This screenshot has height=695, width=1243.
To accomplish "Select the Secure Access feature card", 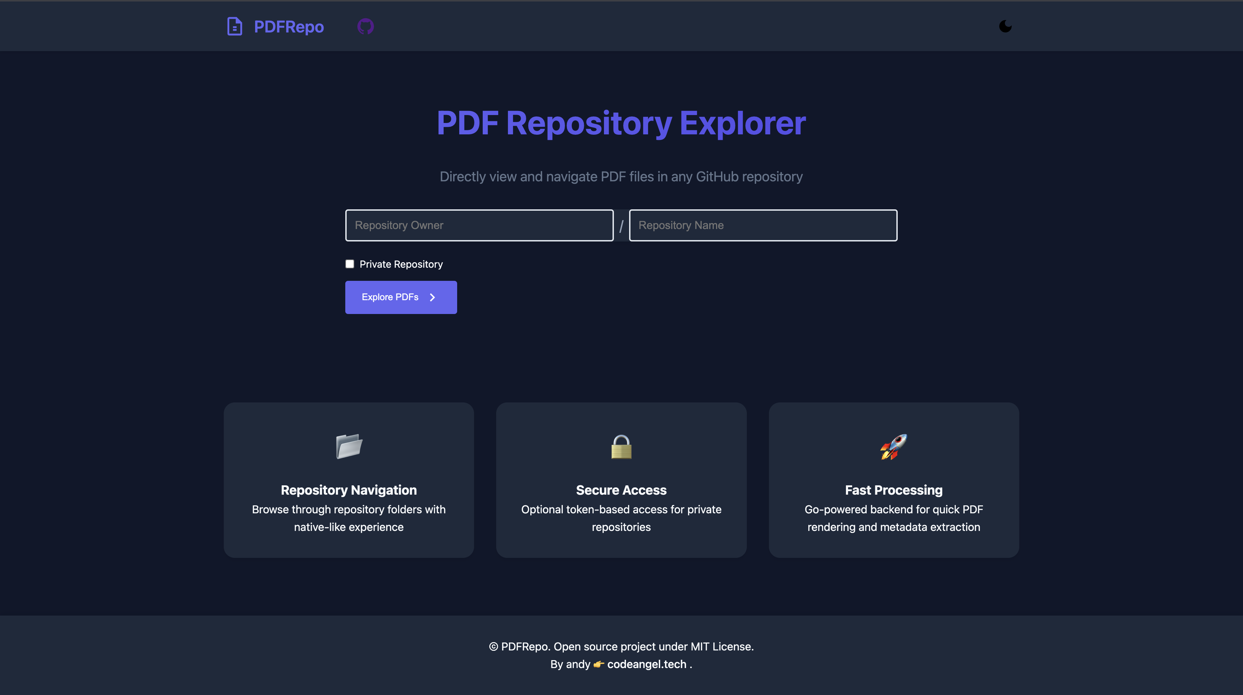I will pyautogui.click(x=621, y=480).
